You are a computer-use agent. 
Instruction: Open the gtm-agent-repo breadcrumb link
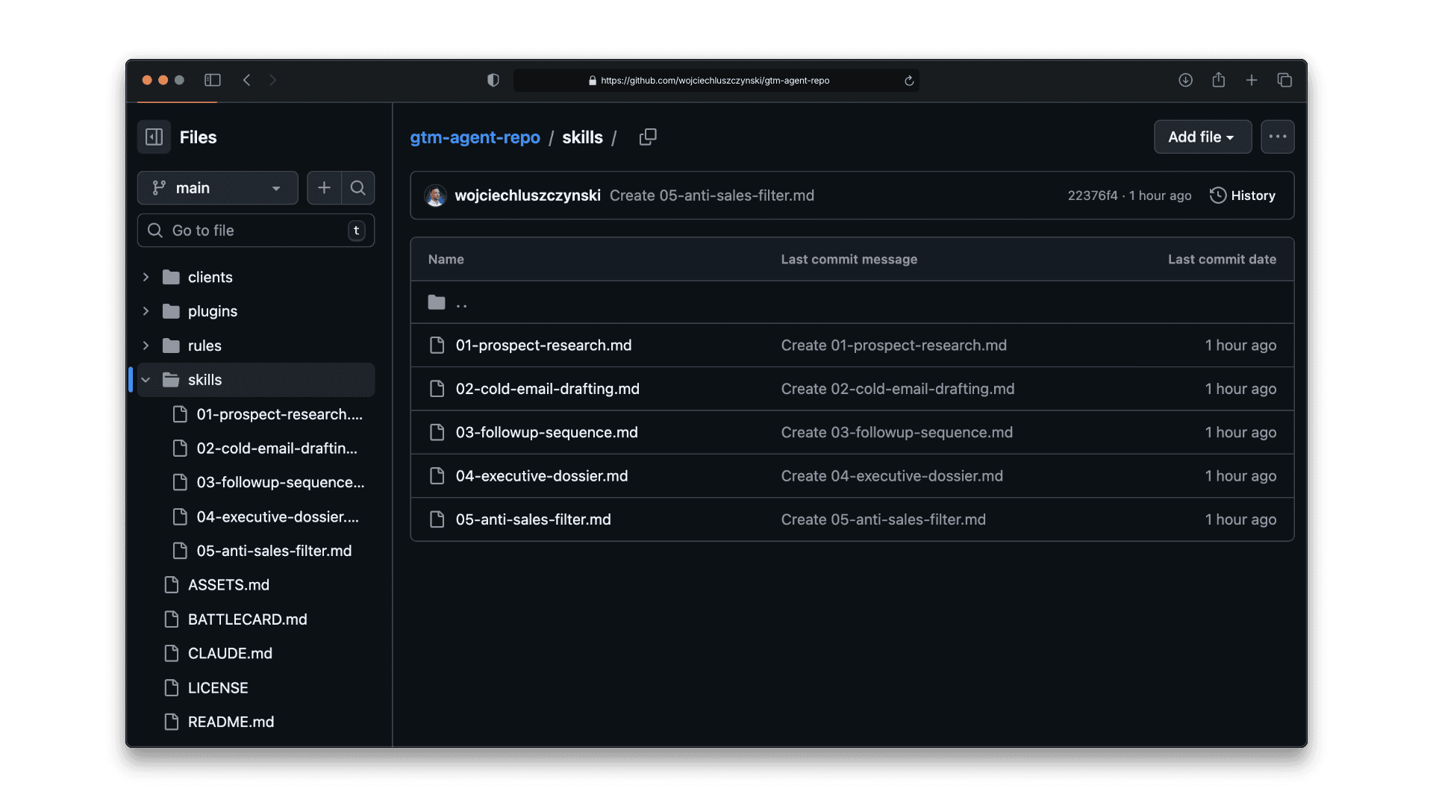point(475,137)
